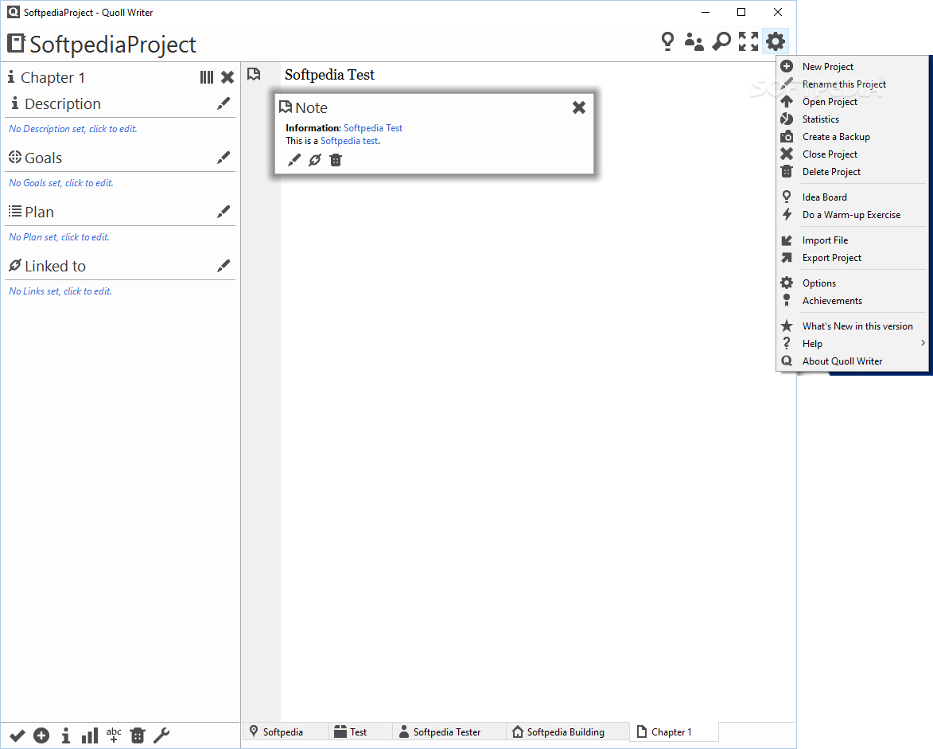933x749 pixels.
Task: Click 'No Links set, click to edit.' link
Action: 60,291
